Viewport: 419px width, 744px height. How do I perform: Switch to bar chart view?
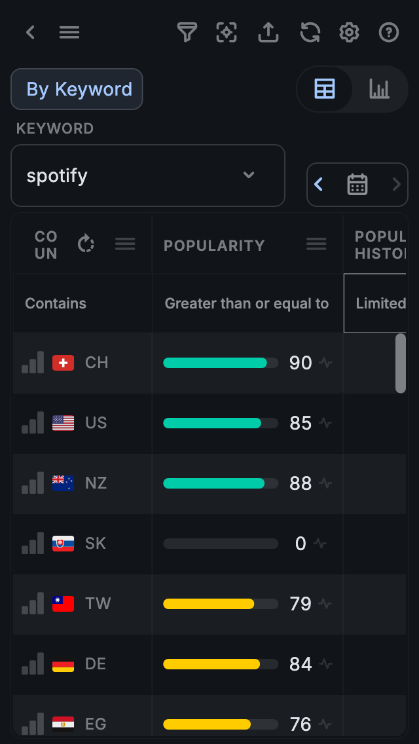[x=379, y=89]
